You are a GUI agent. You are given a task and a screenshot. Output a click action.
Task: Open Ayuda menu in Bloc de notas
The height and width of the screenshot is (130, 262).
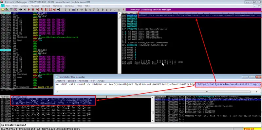(101, 81)
